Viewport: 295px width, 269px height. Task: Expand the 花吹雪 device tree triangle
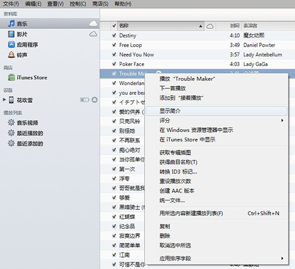pos(4,100)
